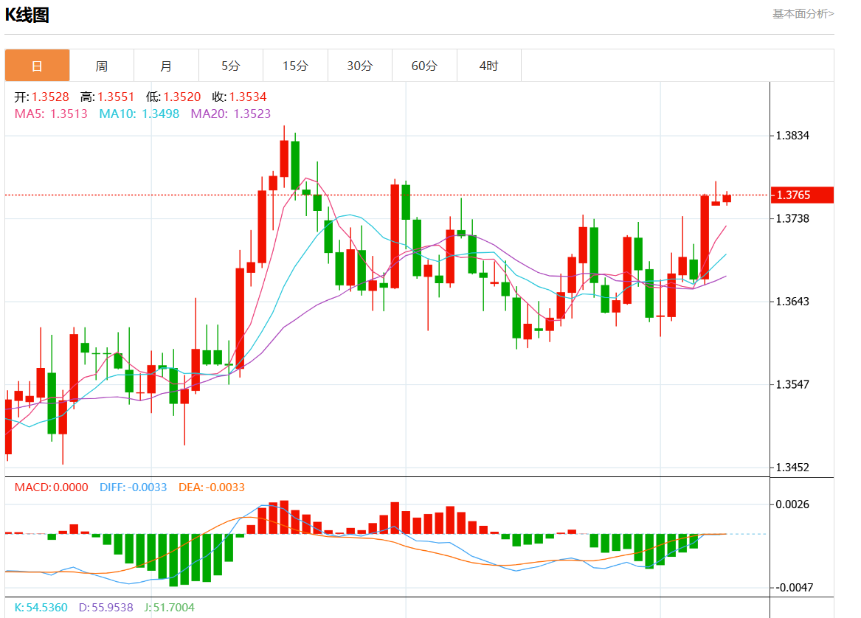Click the 低: 1.3520 low price value
Screen dimensions: 861x618
(x=173, y=97)
